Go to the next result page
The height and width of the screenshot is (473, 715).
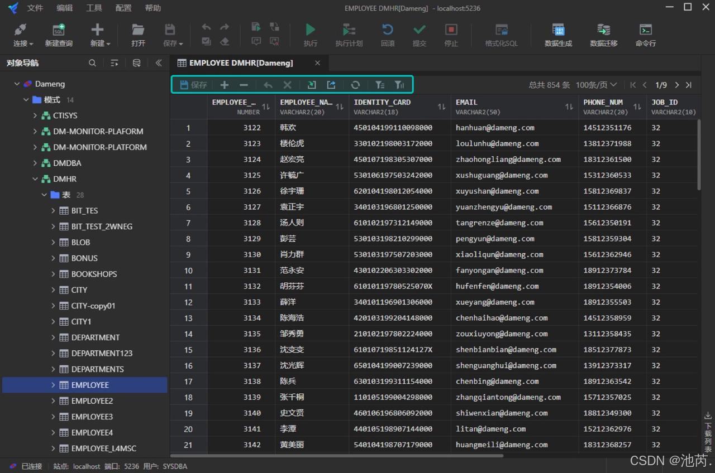[x=676, y=85]
